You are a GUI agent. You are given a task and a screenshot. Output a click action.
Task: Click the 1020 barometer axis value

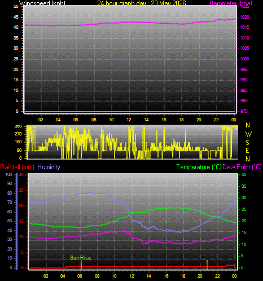(x=244, y=17)
